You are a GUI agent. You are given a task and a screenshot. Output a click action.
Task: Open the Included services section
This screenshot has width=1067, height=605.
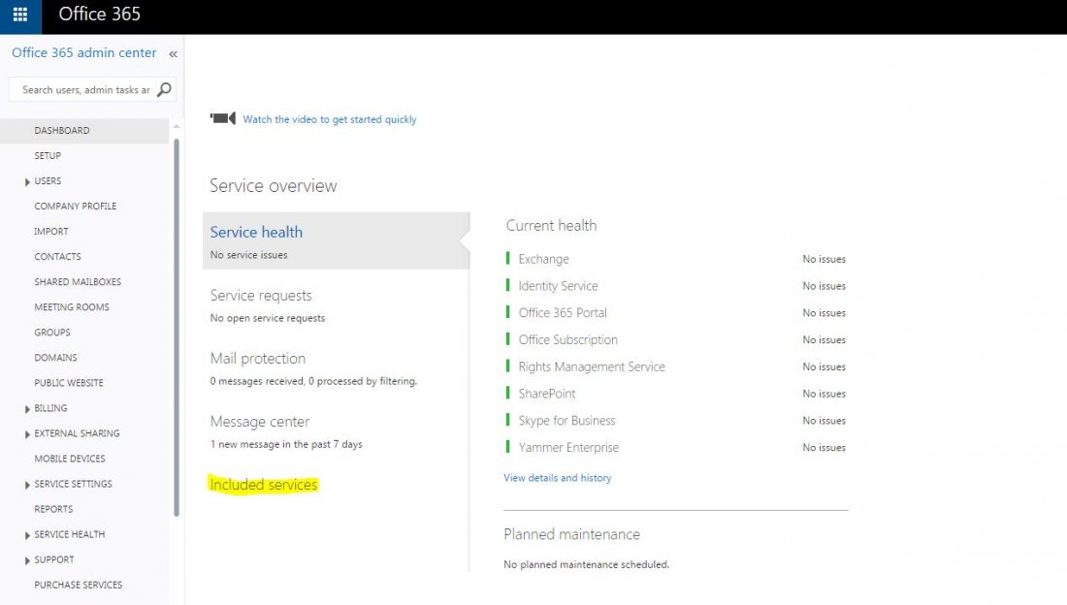pos(263,485)
